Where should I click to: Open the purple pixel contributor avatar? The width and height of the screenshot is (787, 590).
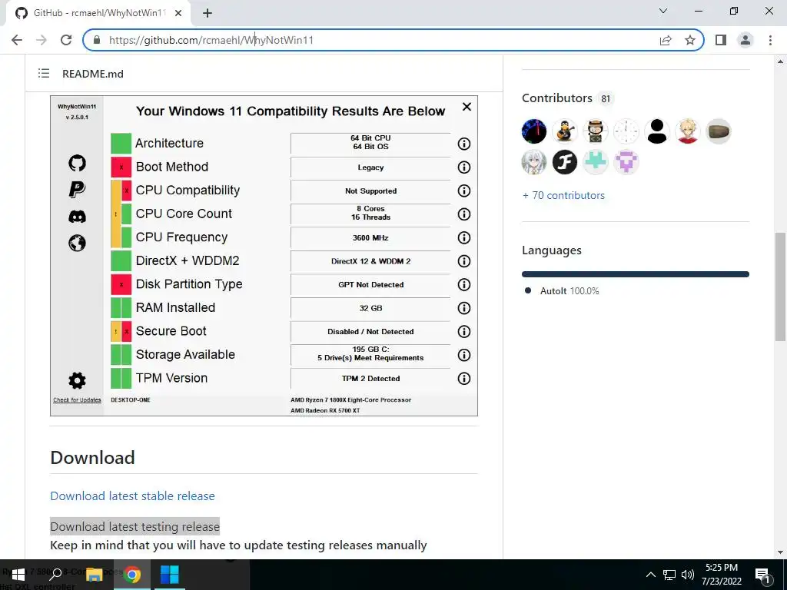pos(626,162)
